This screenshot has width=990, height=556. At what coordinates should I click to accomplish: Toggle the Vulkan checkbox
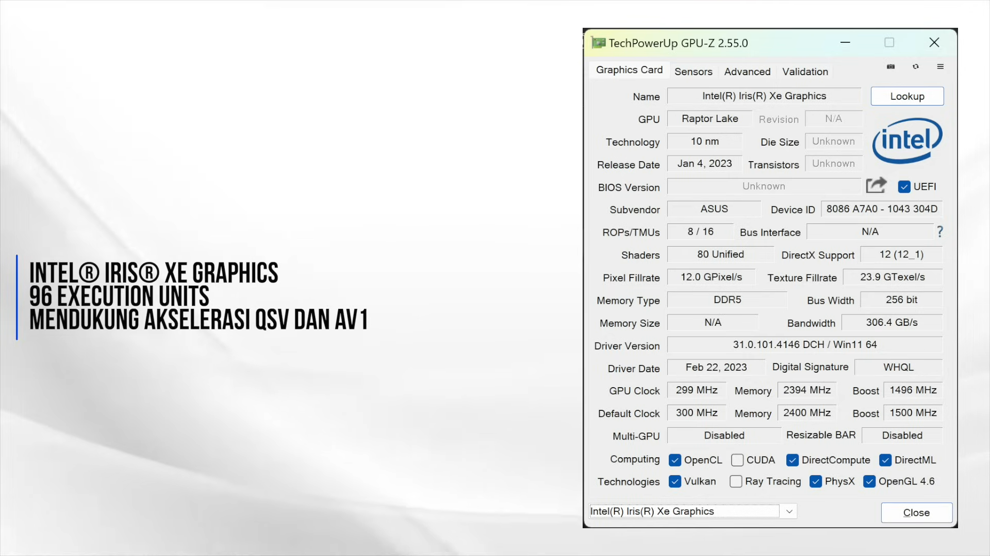[674, 481]
